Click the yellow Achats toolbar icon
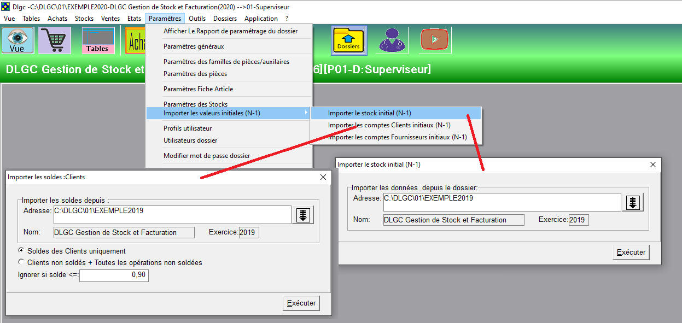 (136, 40)
